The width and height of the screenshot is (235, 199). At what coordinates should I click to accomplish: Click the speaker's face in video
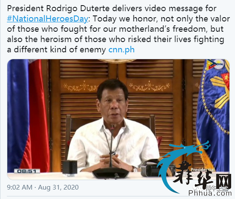113,103
